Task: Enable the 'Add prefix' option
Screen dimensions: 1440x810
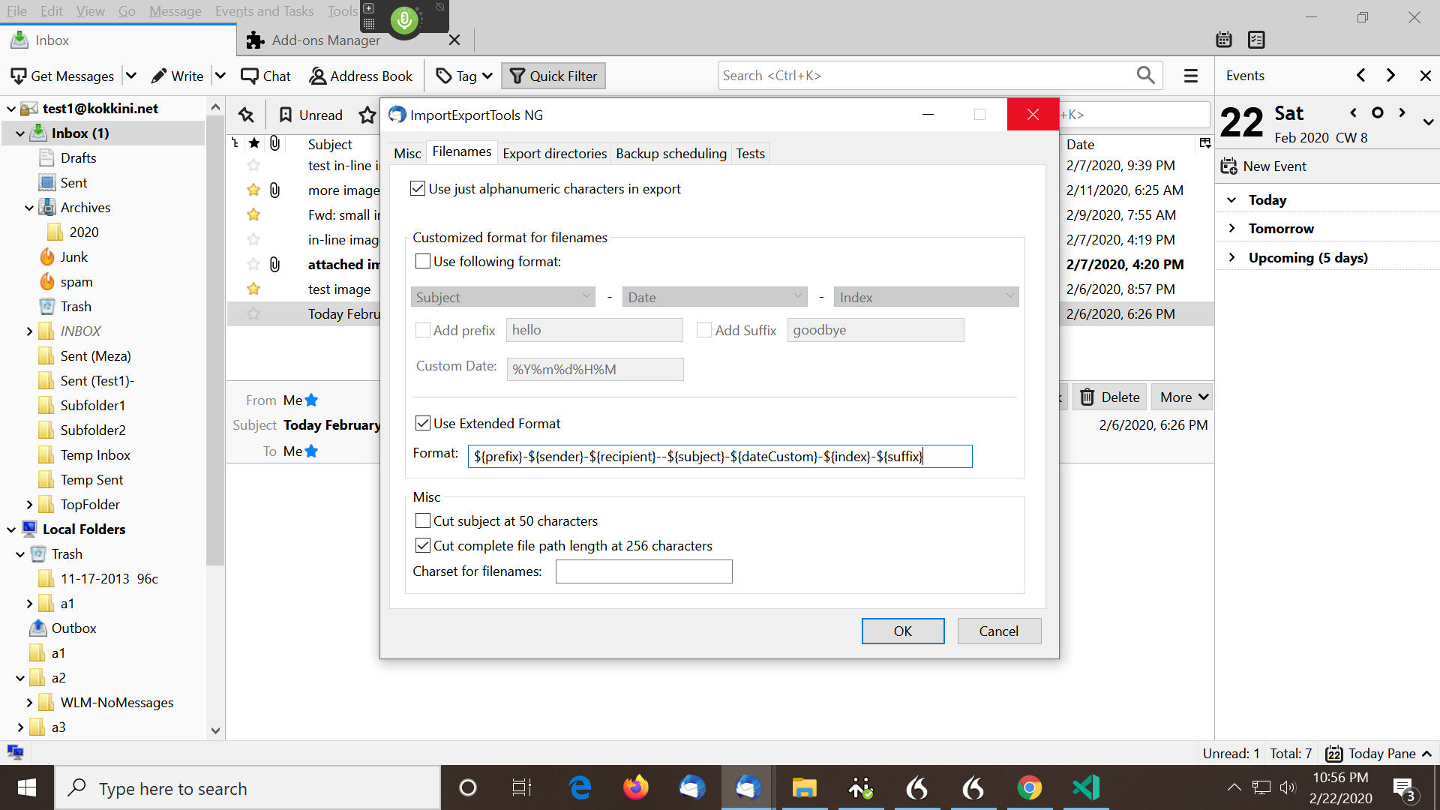Action: click(423, 330)
